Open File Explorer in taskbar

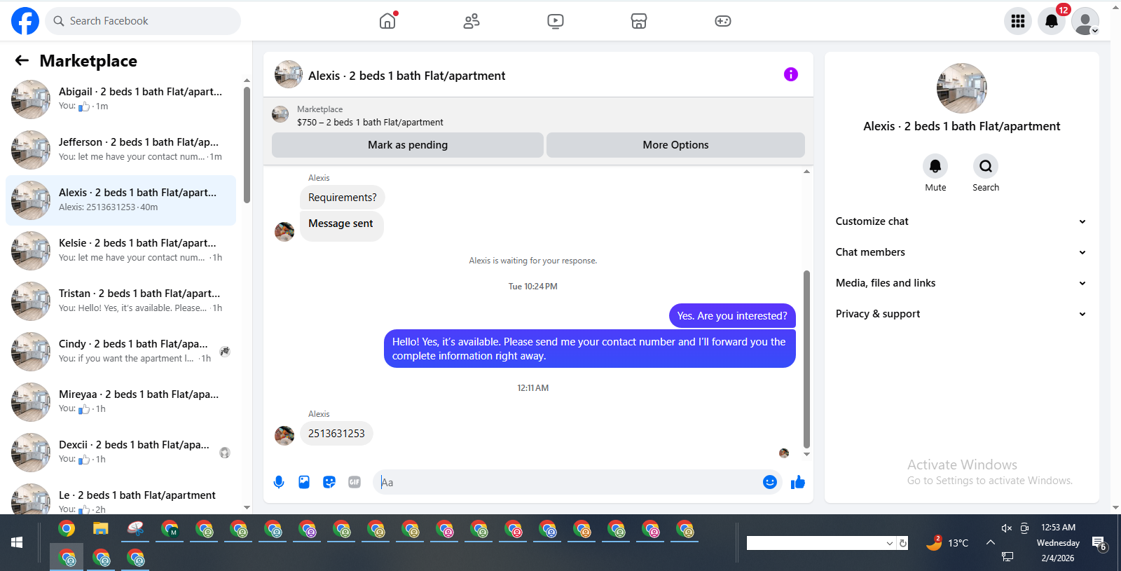pos(101,529)
